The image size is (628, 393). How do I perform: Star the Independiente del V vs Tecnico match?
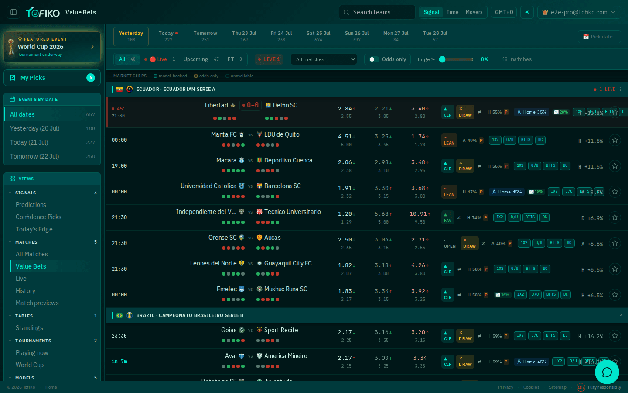pos(615,217)
